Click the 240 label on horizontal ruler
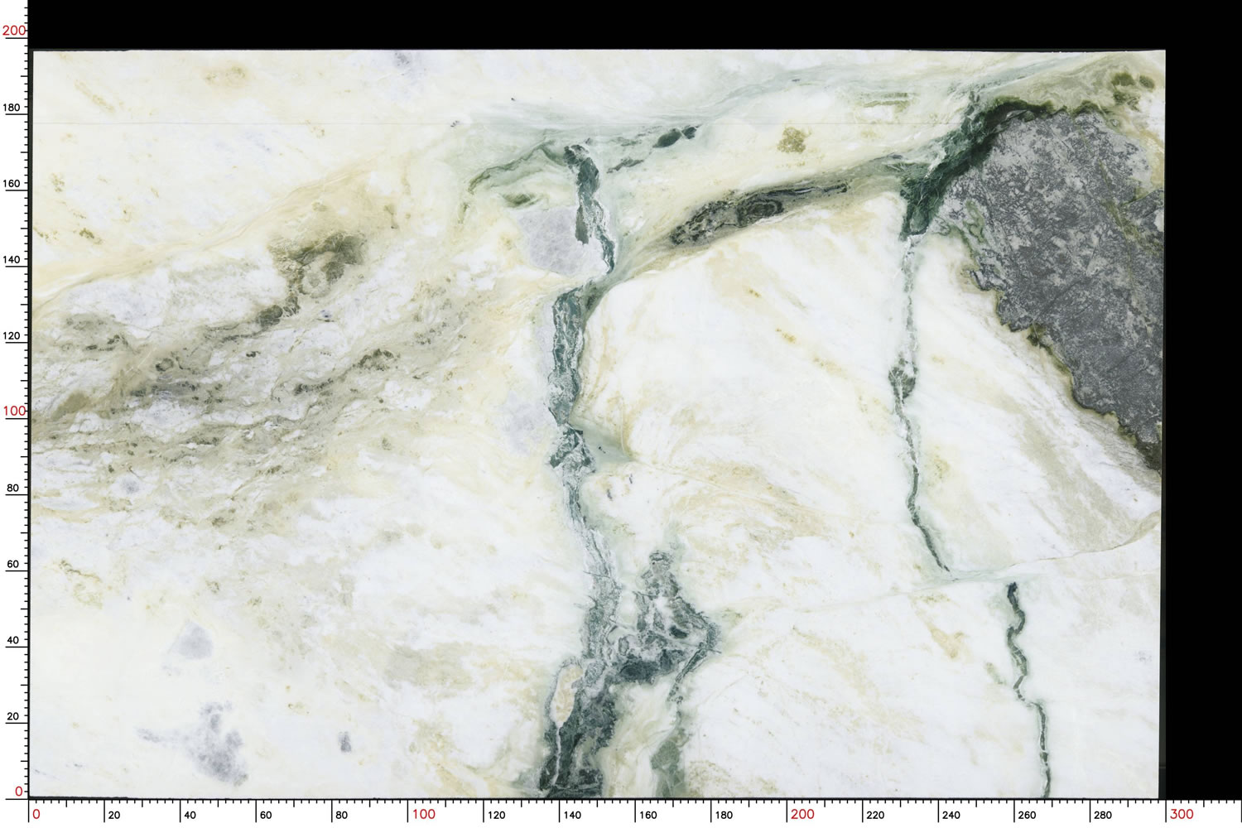This screenshot has width=1242, height=828. pyautogui.click(x=951, y=816)
